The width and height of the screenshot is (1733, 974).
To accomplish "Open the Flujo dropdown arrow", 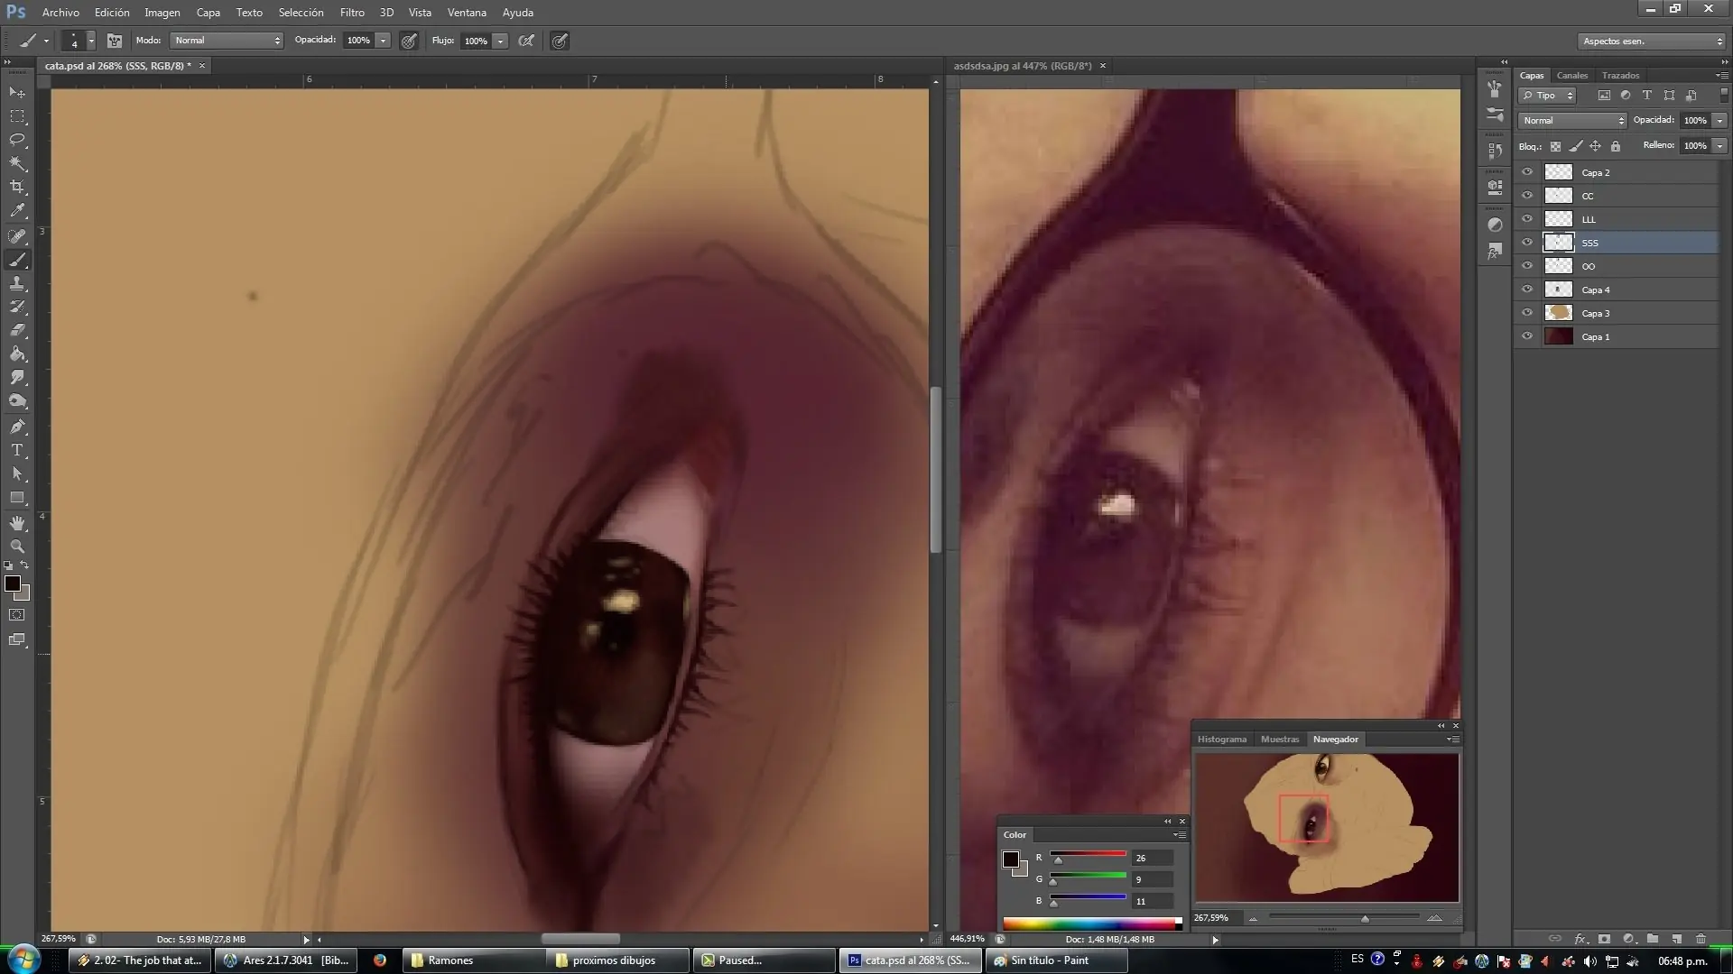I will click(x=500, y=41).
